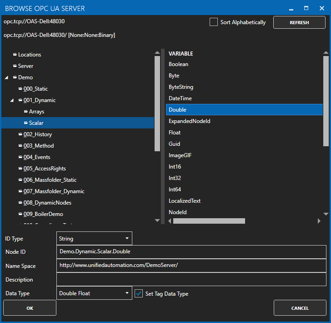Screen dimensions: 331x323
Task: Confirm selection with the OK button
Action: (30, 308)
